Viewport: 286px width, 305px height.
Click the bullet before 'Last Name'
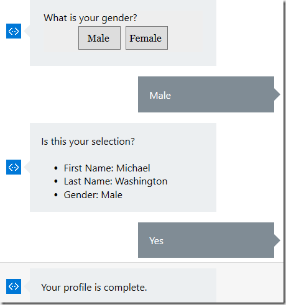[55, 181]
